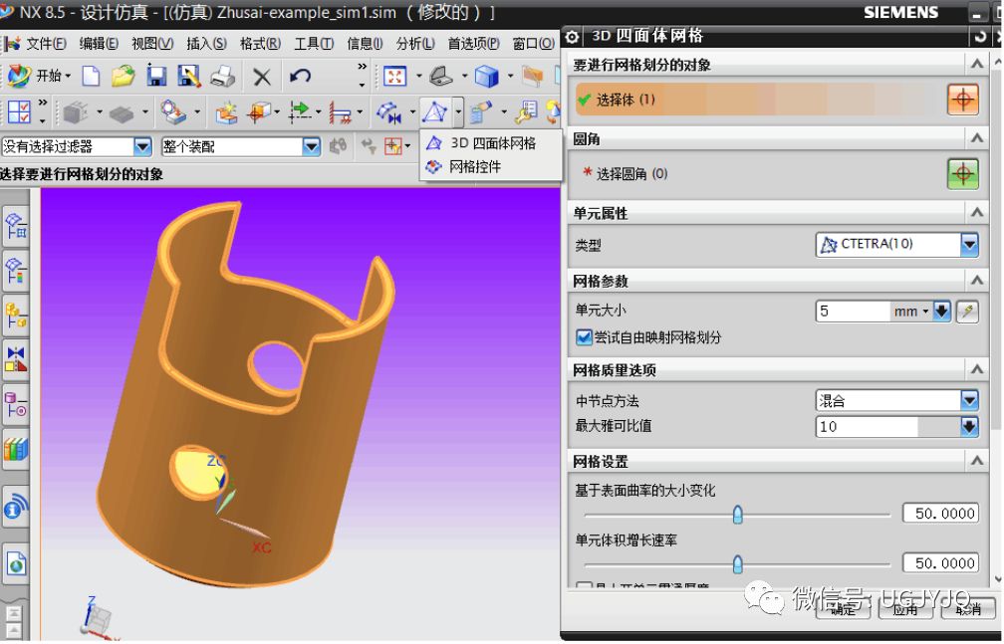Choose 网格控件 from the dropdown list

coord(490,167)
